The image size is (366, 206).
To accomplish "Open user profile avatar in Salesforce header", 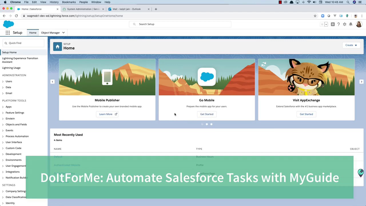I will [359, 24].
